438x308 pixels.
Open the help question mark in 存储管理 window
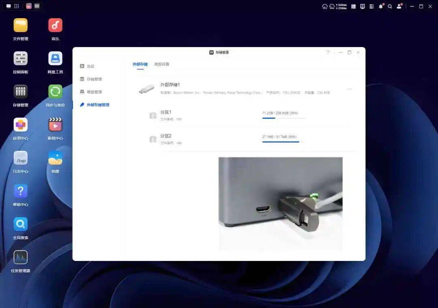point(328,53)
